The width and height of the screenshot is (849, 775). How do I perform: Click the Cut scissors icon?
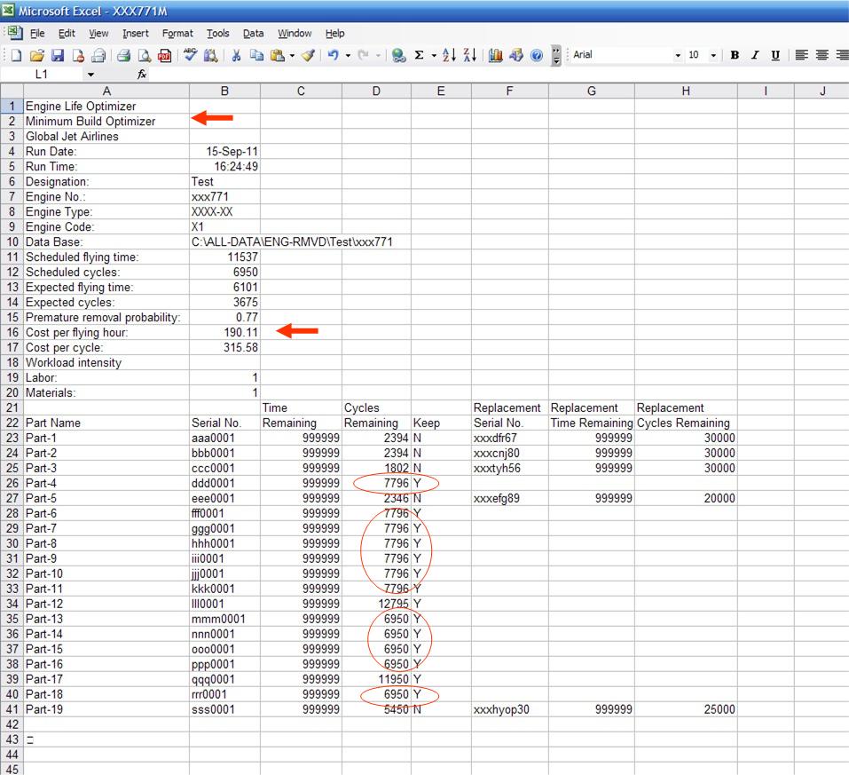click(237, 55)
